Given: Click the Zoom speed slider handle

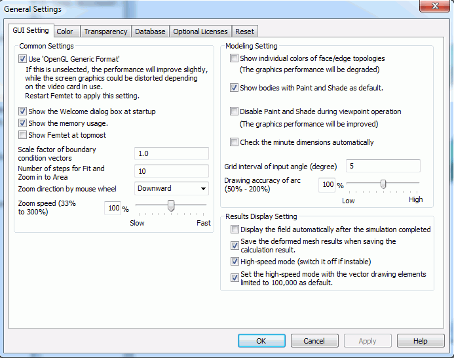Looking at the screenshot, I should tap(171, 207).
